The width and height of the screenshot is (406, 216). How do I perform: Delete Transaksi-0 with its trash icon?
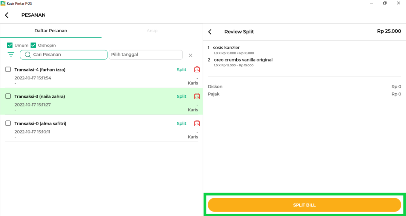(197, 123)
